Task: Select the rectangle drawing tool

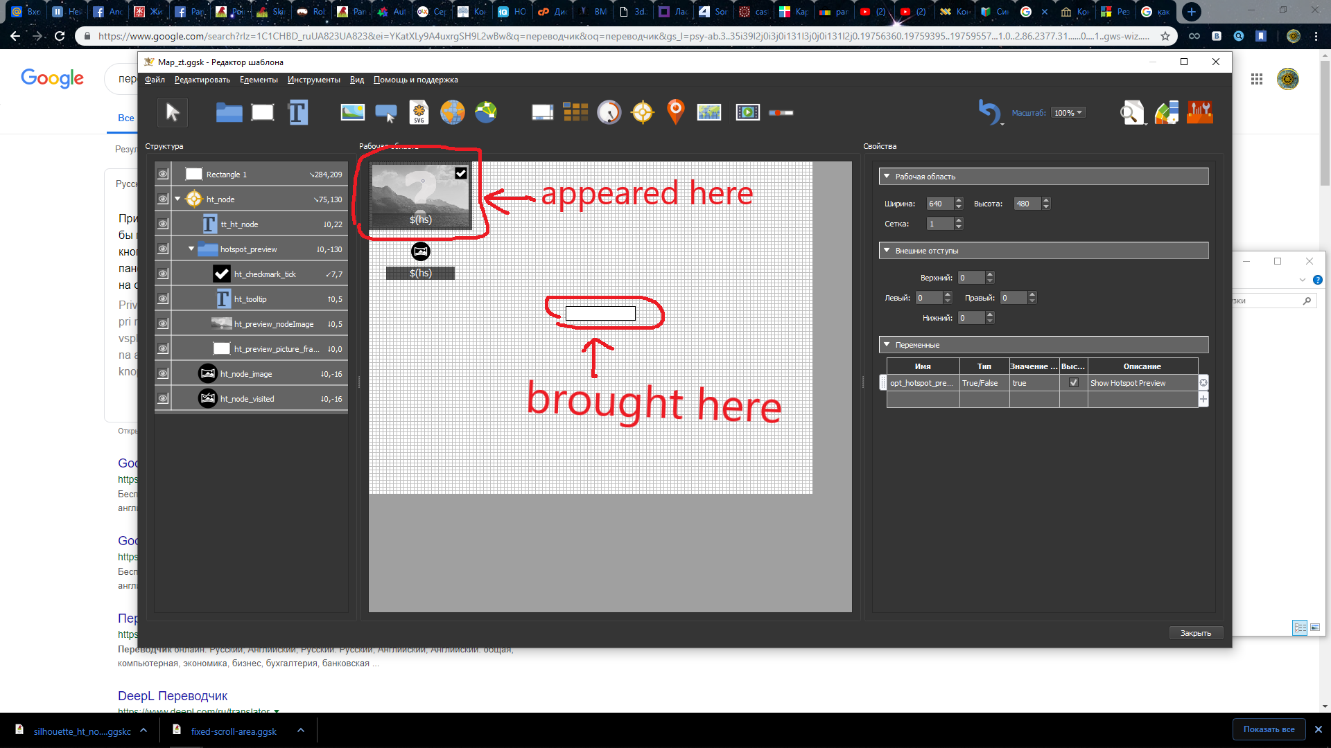Action: tap(263, 112)
